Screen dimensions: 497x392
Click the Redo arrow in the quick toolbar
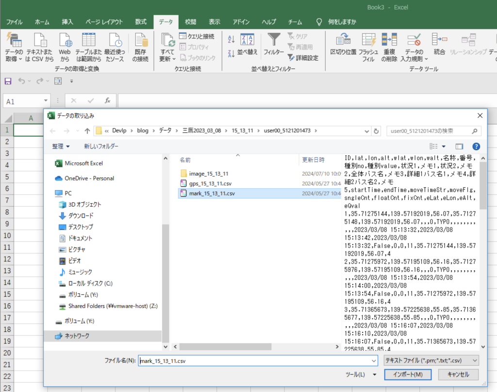coord(40,81)
